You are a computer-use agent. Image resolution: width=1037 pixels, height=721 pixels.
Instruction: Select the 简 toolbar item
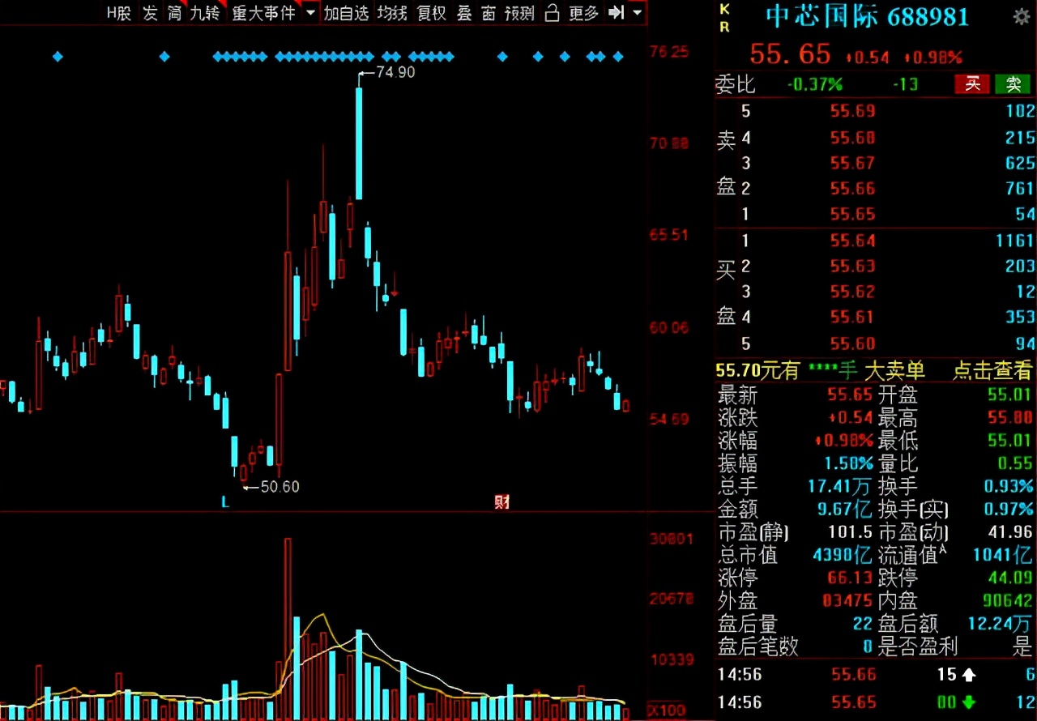pos(174,13)
